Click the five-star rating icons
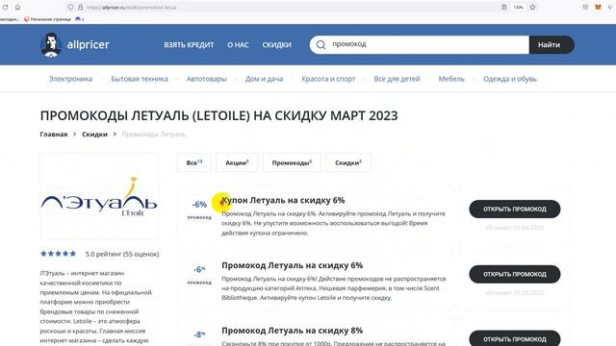This screenshot has width=616, height=346. [58, 254]
